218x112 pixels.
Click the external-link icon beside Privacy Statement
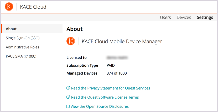click(68, 88)
